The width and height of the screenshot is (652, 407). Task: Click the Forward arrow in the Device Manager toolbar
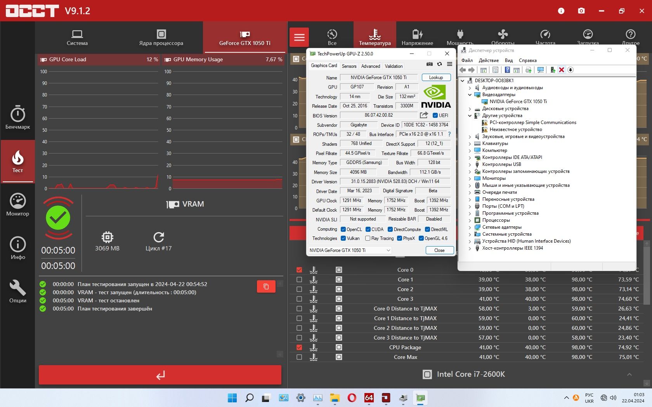tap(472, 70)
